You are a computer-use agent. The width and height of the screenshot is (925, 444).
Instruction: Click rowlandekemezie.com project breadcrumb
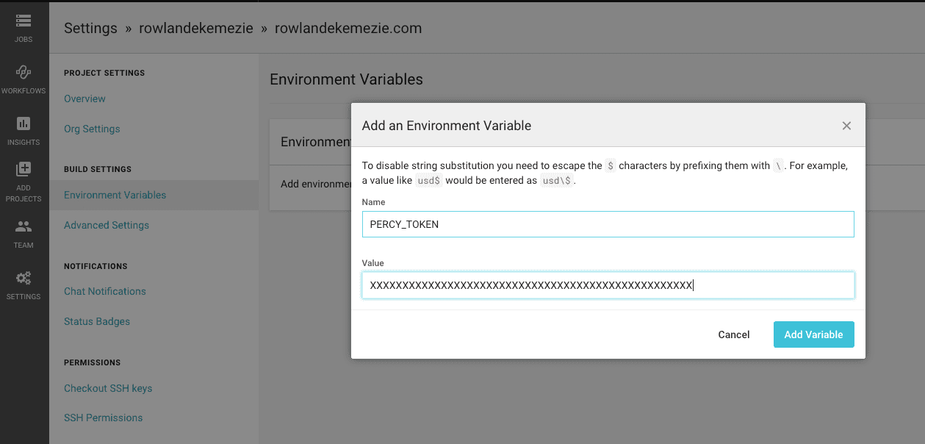click(x=348, y=29)
